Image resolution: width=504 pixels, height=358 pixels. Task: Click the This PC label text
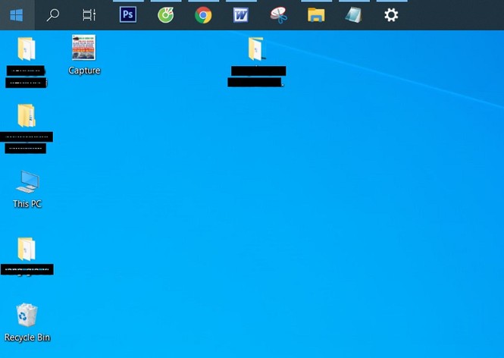click(27, 204)
